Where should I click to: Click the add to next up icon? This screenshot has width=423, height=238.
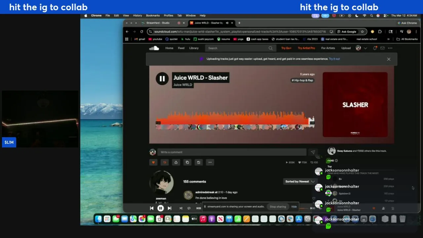(x=199, y=162)
